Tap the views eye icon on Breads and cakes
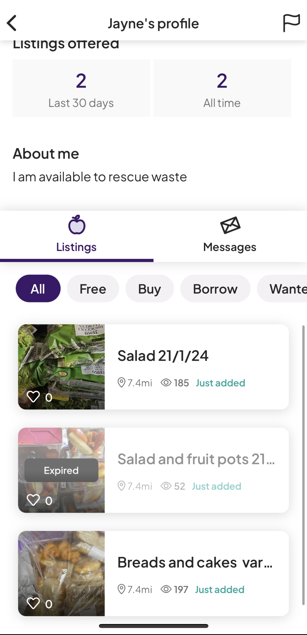Image resolution: width=307 pixels, height=635 pixels. (x=166, y=589)
